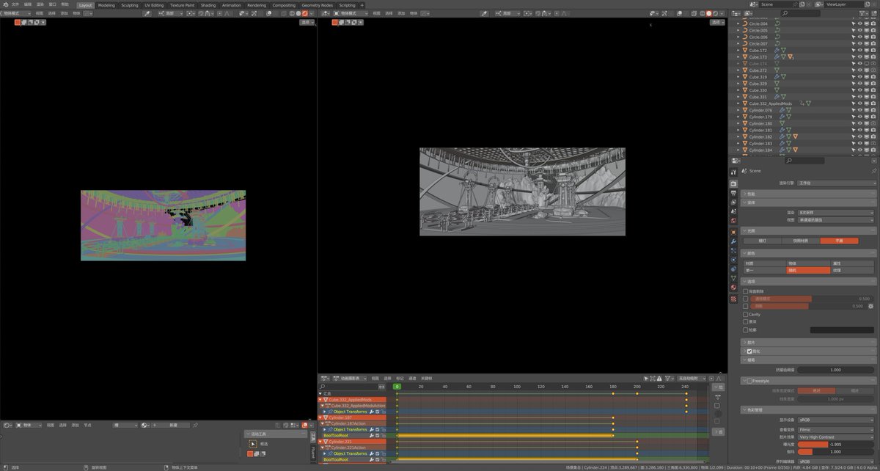The width and height of the screenshot is (880, 471).
Task: Click the dark outline color swatch
Action: point(841,329)
